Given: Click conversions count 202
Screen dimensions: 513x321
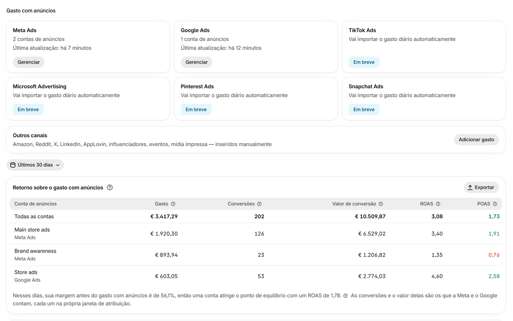Looking at the screenshot, I should (259, 216).
